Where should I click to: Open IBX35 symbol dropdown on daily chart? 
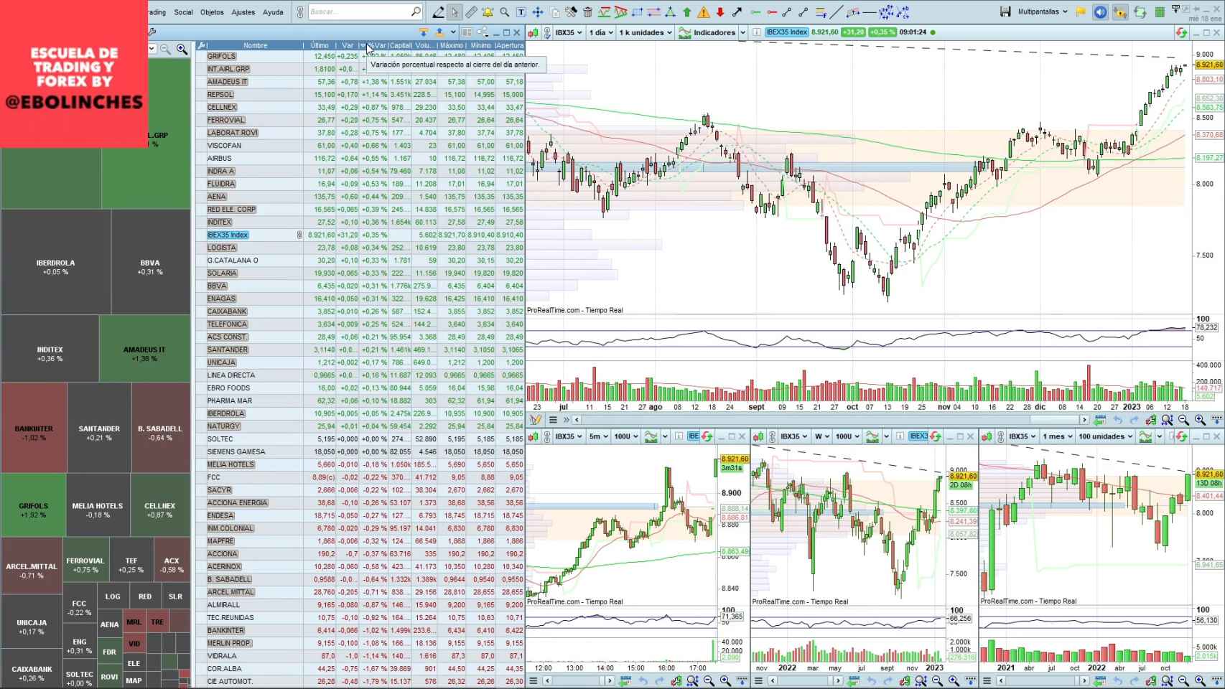point(568,32)
